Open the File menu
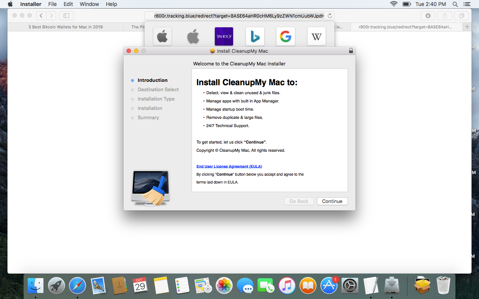The image size is (479, 299). click(x=52, y=4)
